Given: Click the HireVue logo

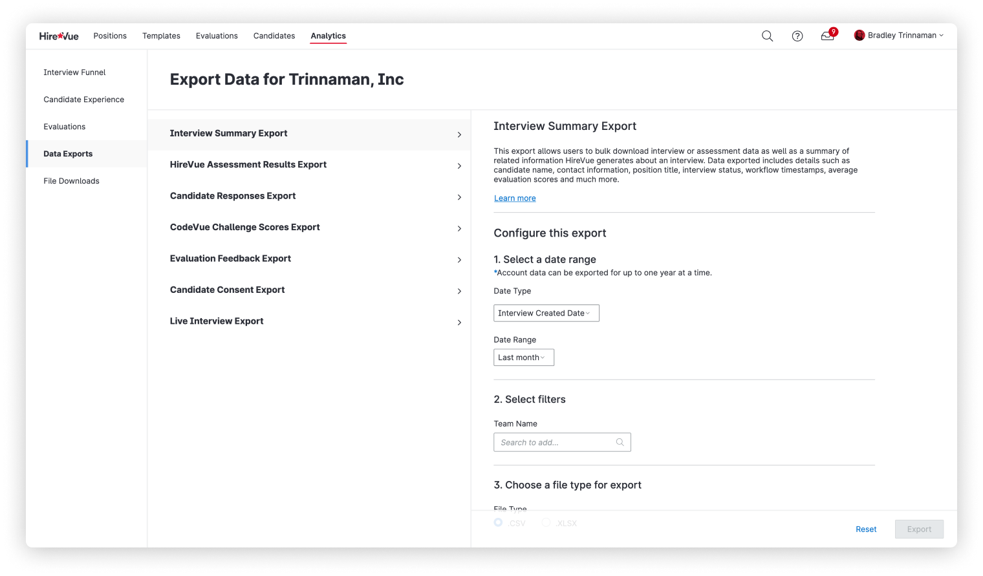Looking at the screenshot, I should pos(59,36).
